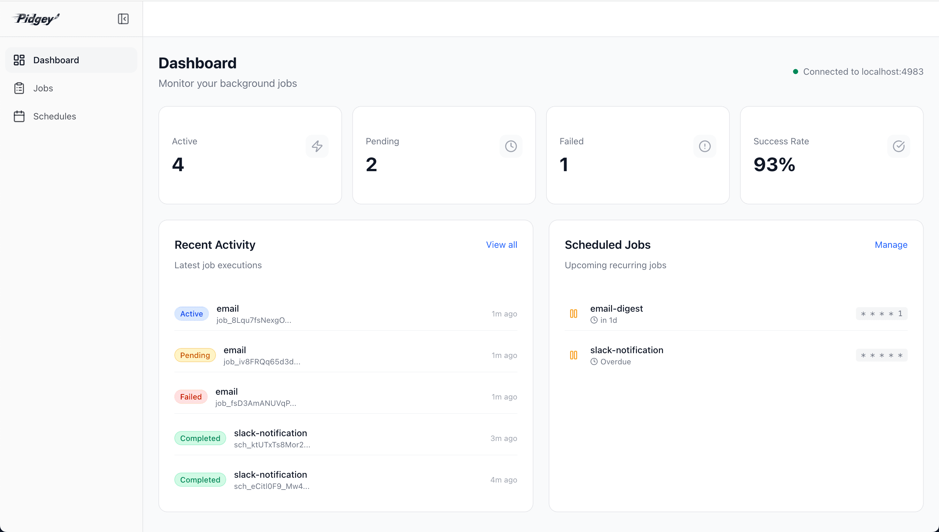939x532 pixels.
Task: Click the cron badge on email-digest
Action: pyautogui.click(x=880, y=314)
